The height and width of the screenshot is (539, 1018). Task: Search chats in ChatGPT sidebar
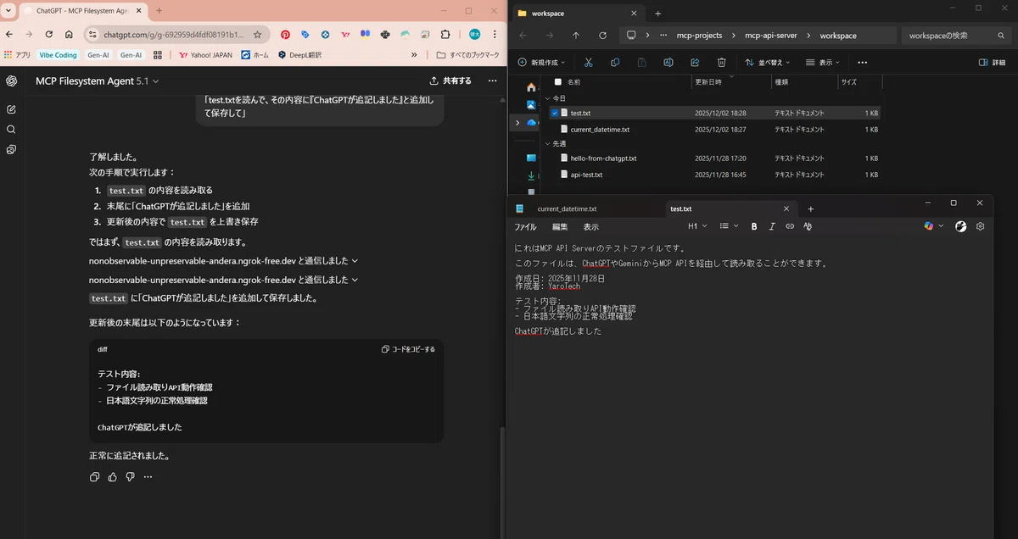[12, 130]
